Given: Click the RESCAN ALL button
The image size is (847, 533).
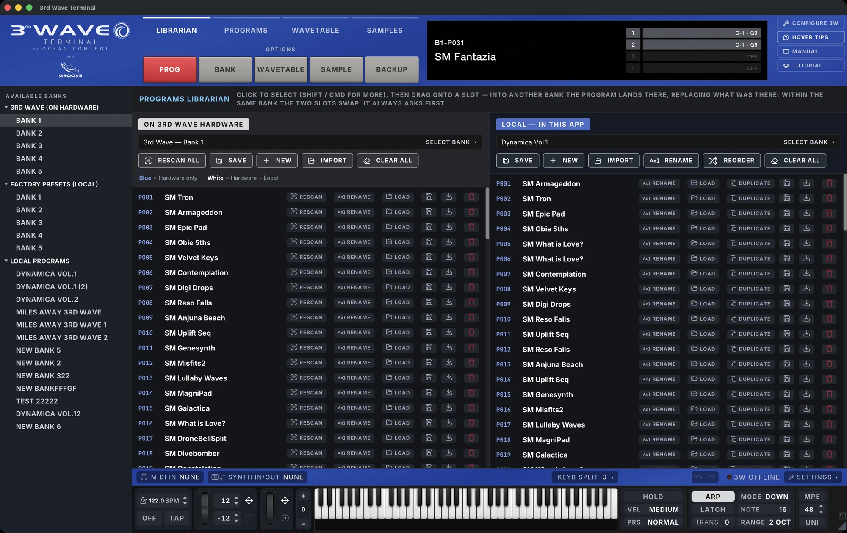Looking at the screenshot, I should pyautogui.click(x=172, y=161).
